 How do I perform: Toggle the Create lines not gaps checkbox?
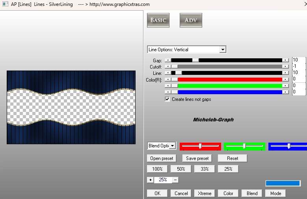(167, 99)
